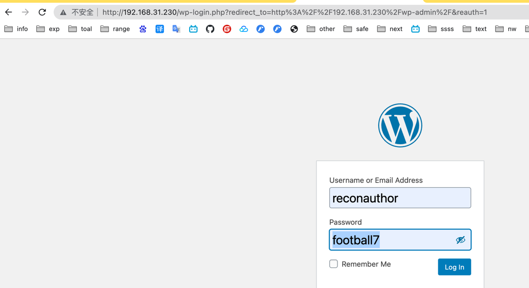Open the safe bookmarks folder
The image size is (529, 288).
pyautogui.click(x=356, y=29)
